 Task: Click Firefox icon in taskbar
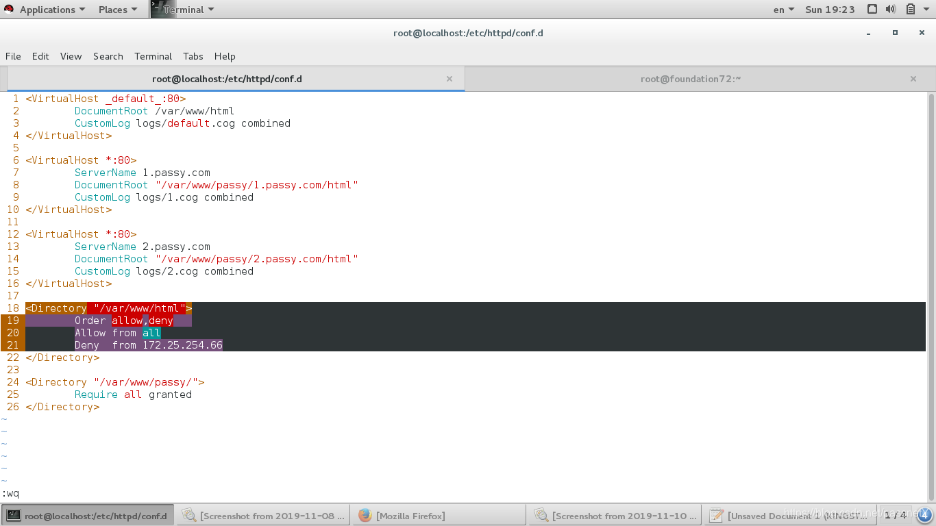(x=365, y=515)
